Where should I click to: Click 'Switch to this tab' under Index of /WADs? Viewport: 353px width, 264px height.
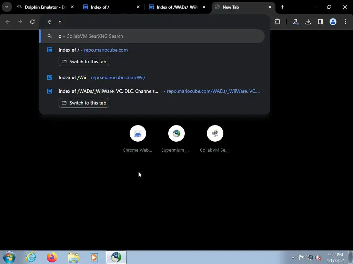pyautogui.click(x=84, y=103)
